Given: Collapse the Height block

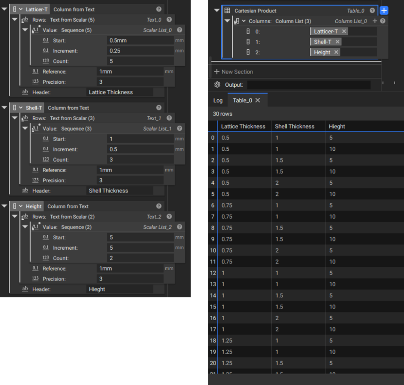Looking at the screenshot, I should [4, 206].
